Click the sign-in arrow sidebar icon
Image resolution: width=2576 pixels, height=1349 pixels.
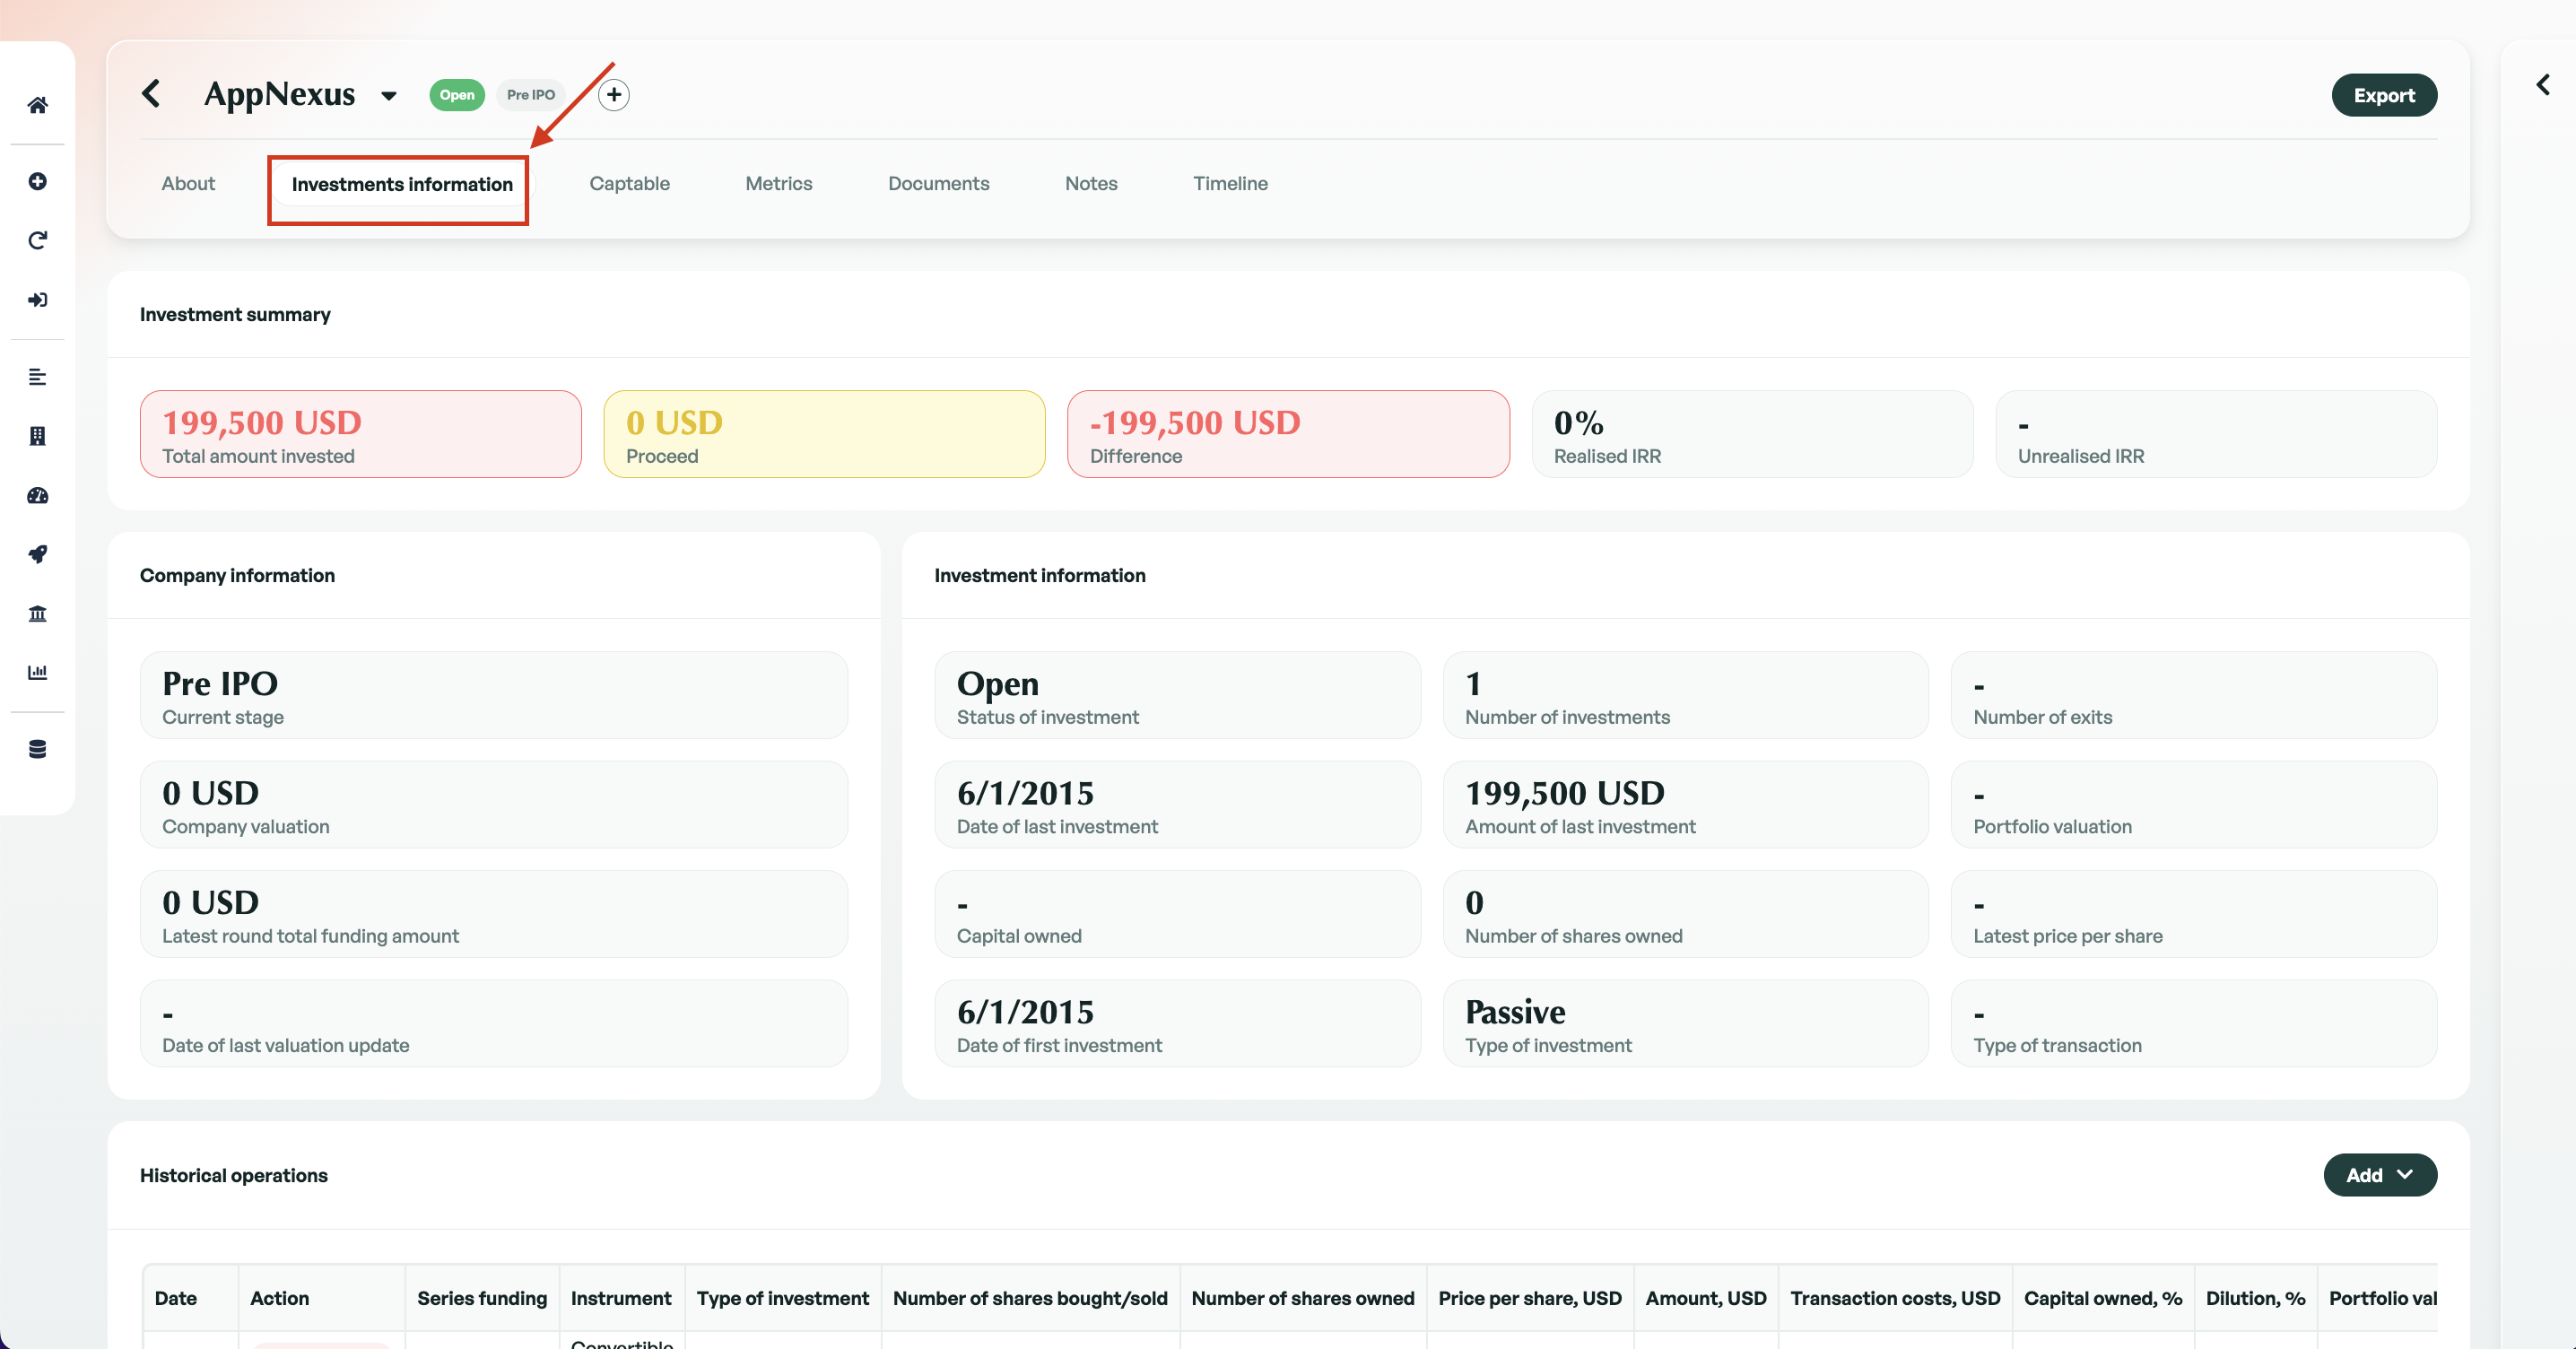tap(37, 300)
